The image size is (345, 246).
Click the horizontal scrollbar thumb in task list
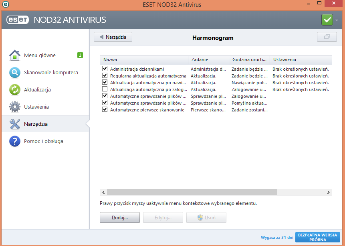[x=192, y=192]
